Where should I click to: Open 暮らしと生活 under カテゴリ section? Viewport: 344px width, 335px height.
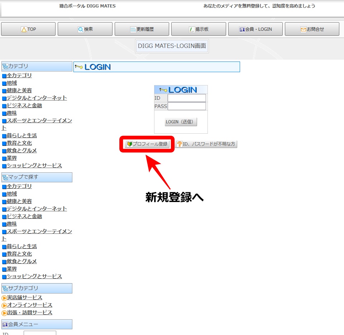coord(22,136)
